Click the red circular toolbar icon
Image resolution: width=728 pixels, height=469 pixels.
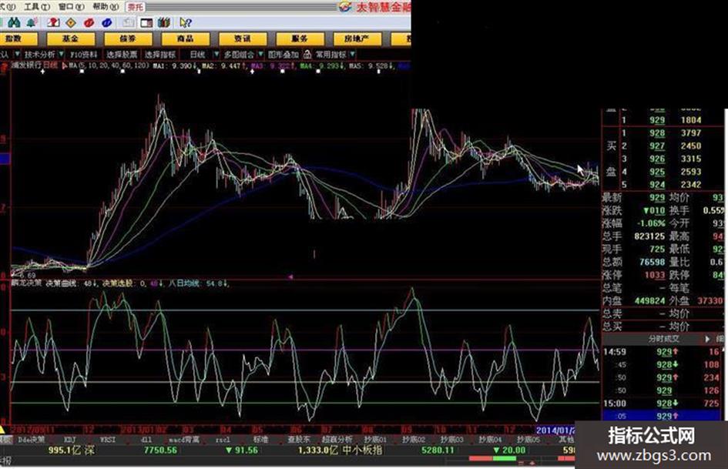[89, 23]
